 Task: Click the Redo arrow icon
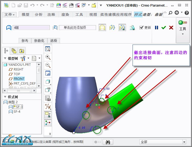[x=42, y=5]
